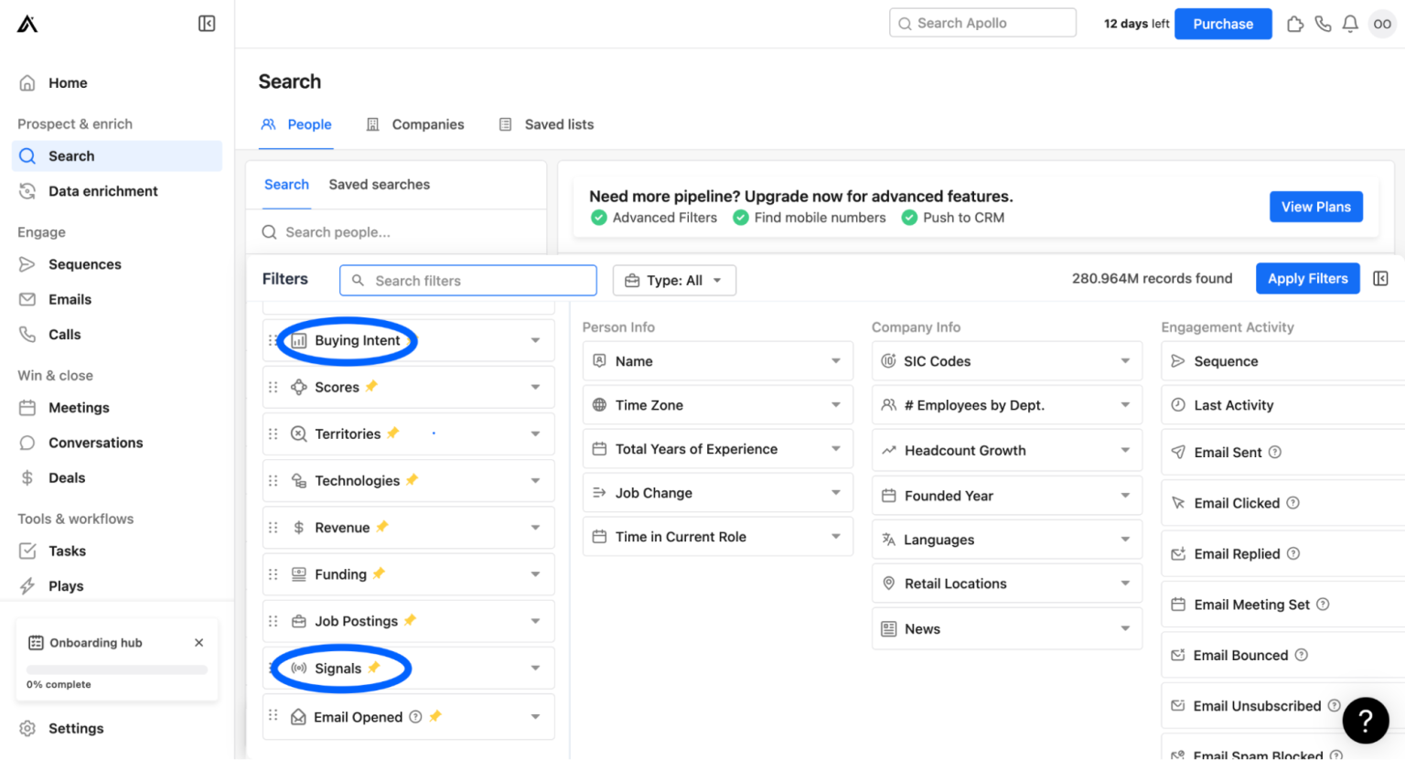Open the Type: All dropdown
The width and height of the screenshot is (1405, 760).
point(674,281)
